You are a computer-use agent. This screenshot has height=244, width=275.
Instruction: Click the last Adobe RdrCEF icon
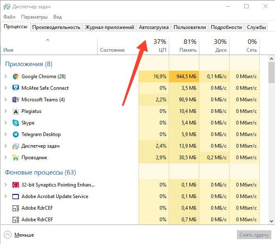pos(16,220)
